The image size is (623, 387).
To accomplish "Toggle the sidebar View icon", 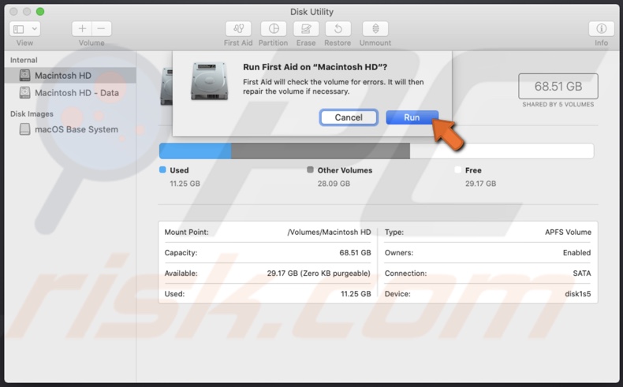I will click(x=19, y=29).
